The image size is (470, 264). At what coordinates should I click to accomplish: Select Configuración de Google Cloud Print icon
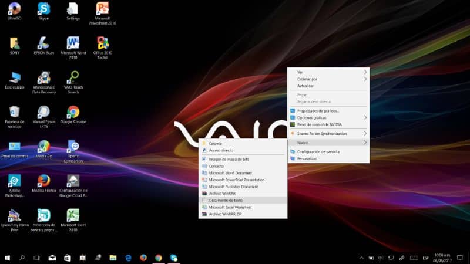[73, 186]
